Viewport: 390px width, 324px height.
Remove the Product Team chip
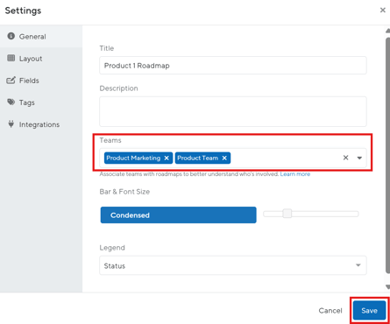(x=224, y=158)
